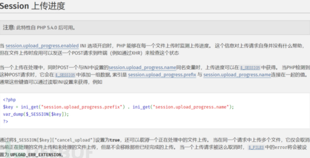Click $_SESSION link before 中添加一组数据
Image resolution: width=310 pixels, height=158 pixels.
click(65, 75)
